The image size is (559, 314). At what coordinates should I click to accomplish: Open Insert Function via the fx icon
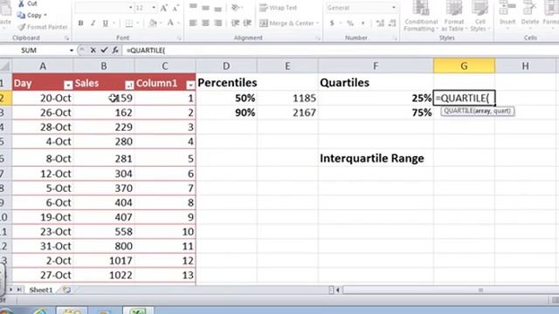[115, 51]
